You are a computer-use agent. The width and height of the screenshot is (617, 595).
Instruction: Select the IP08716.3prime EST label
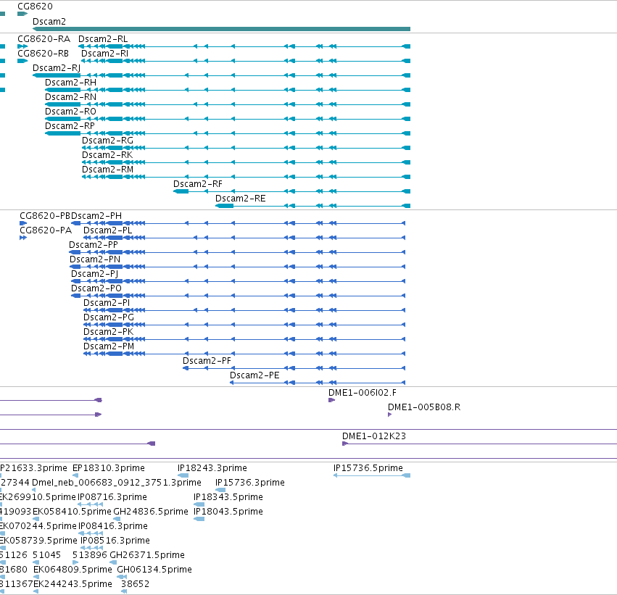112,497
